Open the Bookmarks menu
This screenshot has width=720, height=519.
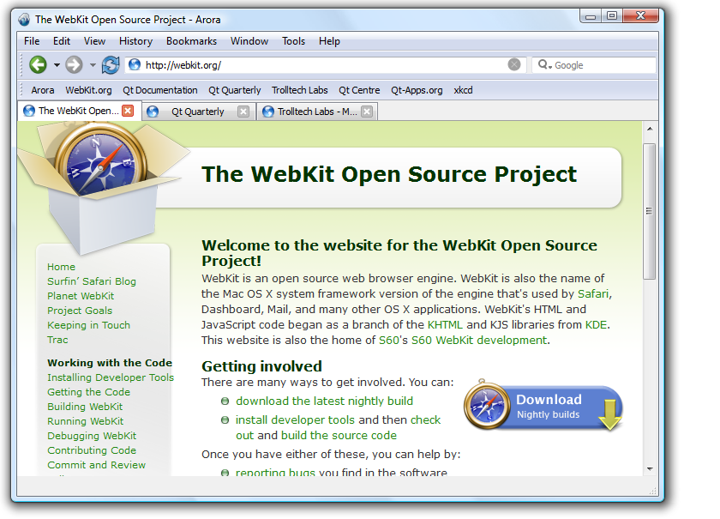coord(191,41)
